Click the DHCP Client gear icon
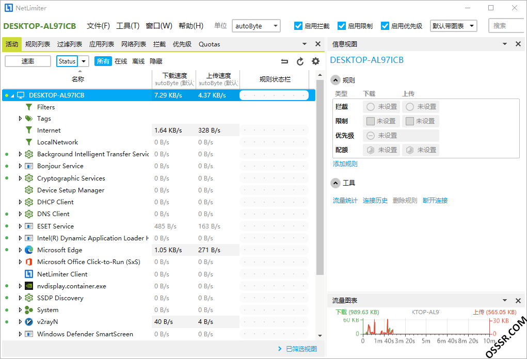The image size is (527, 359). pyautogui.click(x=29, y=202)
